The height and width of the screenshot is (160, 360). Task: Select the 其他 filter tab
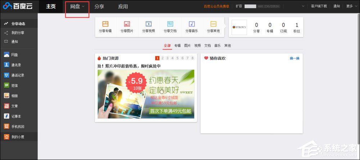tap(228, 46)
